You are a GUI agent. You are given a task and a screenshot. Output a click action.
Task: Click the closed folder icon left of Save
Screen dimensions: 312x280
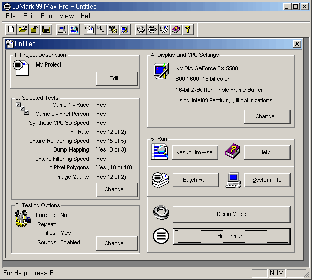pos(34,30)
